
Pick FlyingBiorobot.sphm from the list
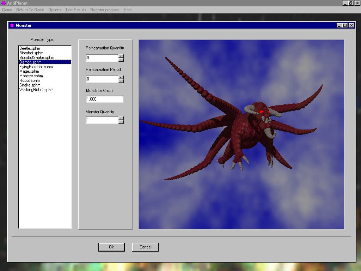pyautogui.click(x=45, y=67)
